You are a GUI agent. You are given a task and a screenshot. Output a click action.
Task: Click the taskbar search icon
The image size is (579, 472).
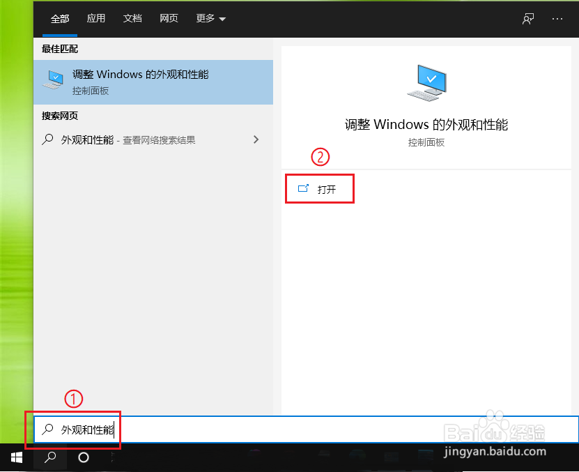point(49,458)
